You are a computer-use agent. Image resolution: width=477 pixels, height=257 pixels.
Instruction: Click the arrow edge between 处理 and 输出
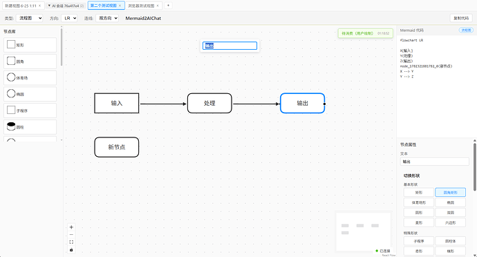point(256,104)
